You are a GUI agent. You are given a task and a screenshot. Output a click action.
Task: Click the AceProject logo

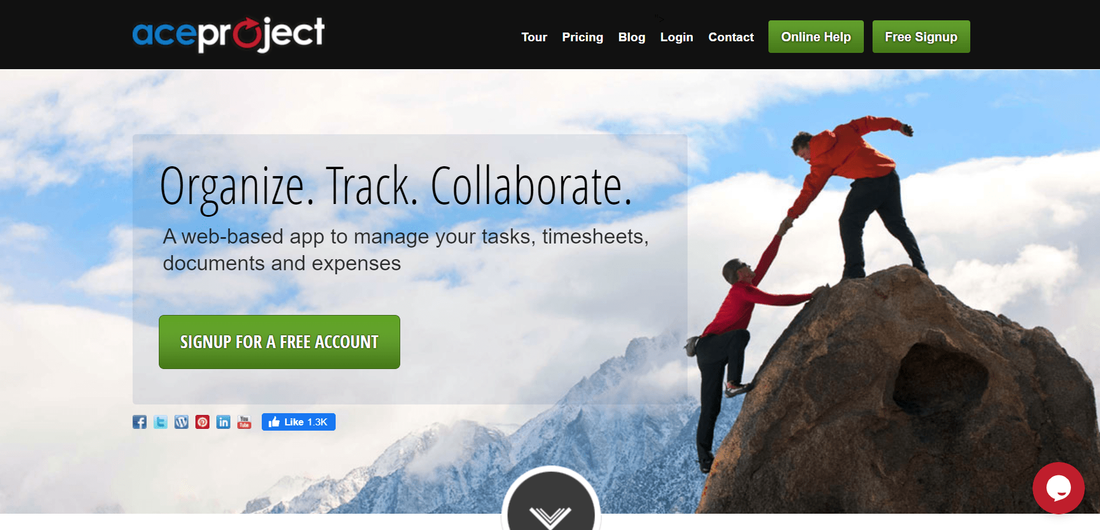coord(228,34)
